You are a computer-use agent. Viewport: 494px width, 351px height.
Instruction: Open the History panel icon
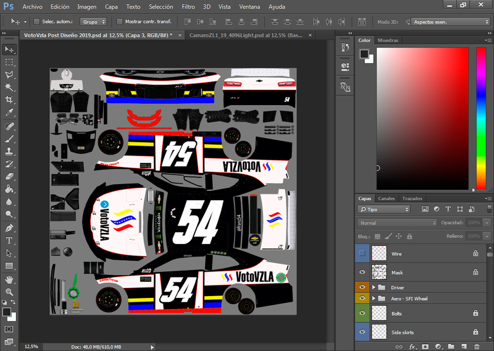click(x=345, y=48)
